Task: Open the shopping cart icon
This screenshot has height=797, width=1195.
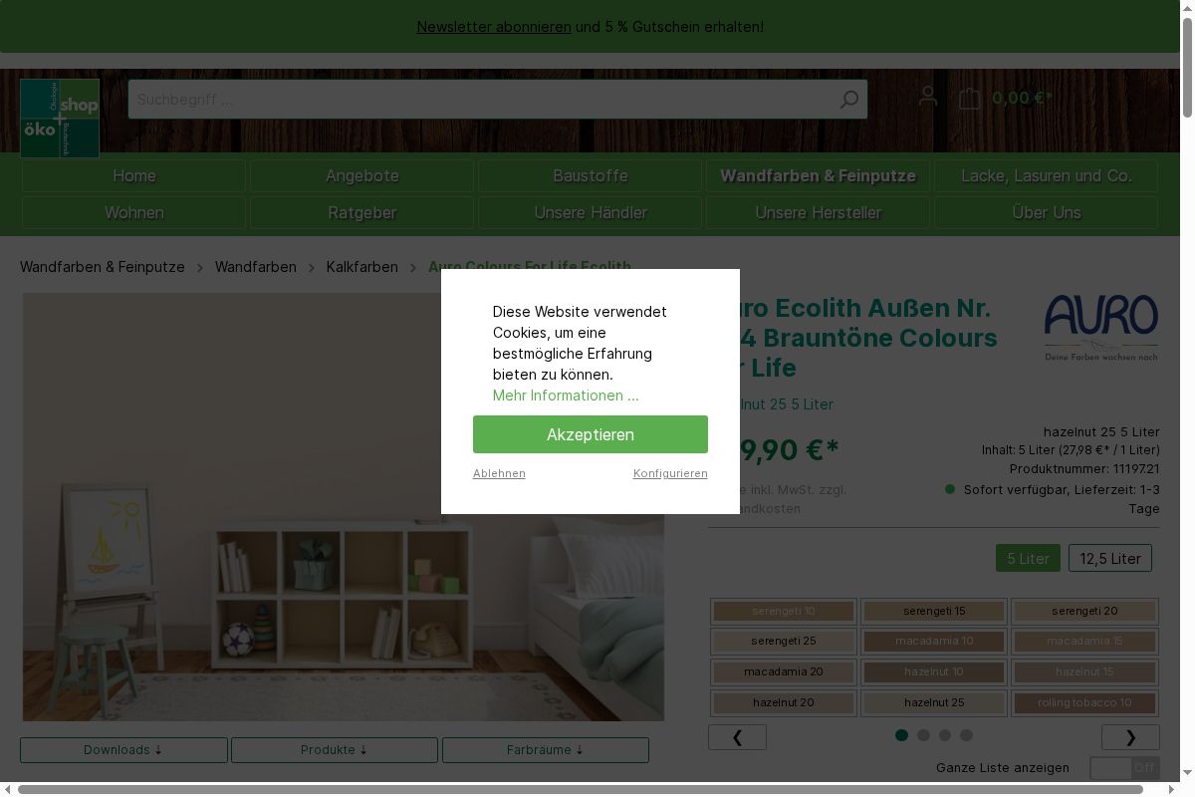Action: click(x=970, y=98)
